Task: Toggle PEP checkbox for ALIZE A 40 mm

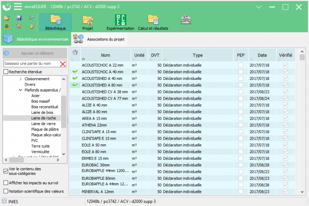Action: click(241, 105)
